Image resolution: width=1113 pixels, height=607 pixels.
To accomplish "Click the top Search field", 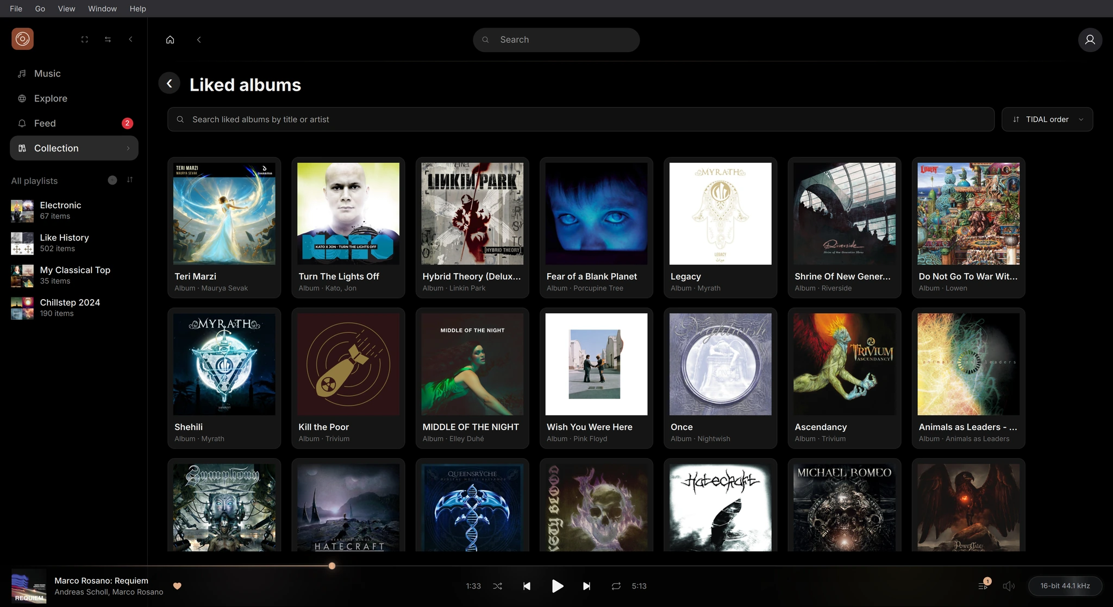I will click(556, 40).
